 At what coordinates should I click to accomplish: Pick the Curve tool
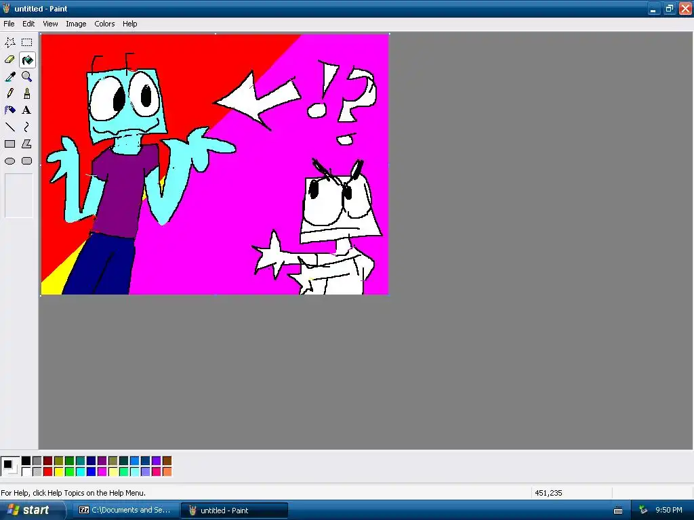tap(27, 127)
